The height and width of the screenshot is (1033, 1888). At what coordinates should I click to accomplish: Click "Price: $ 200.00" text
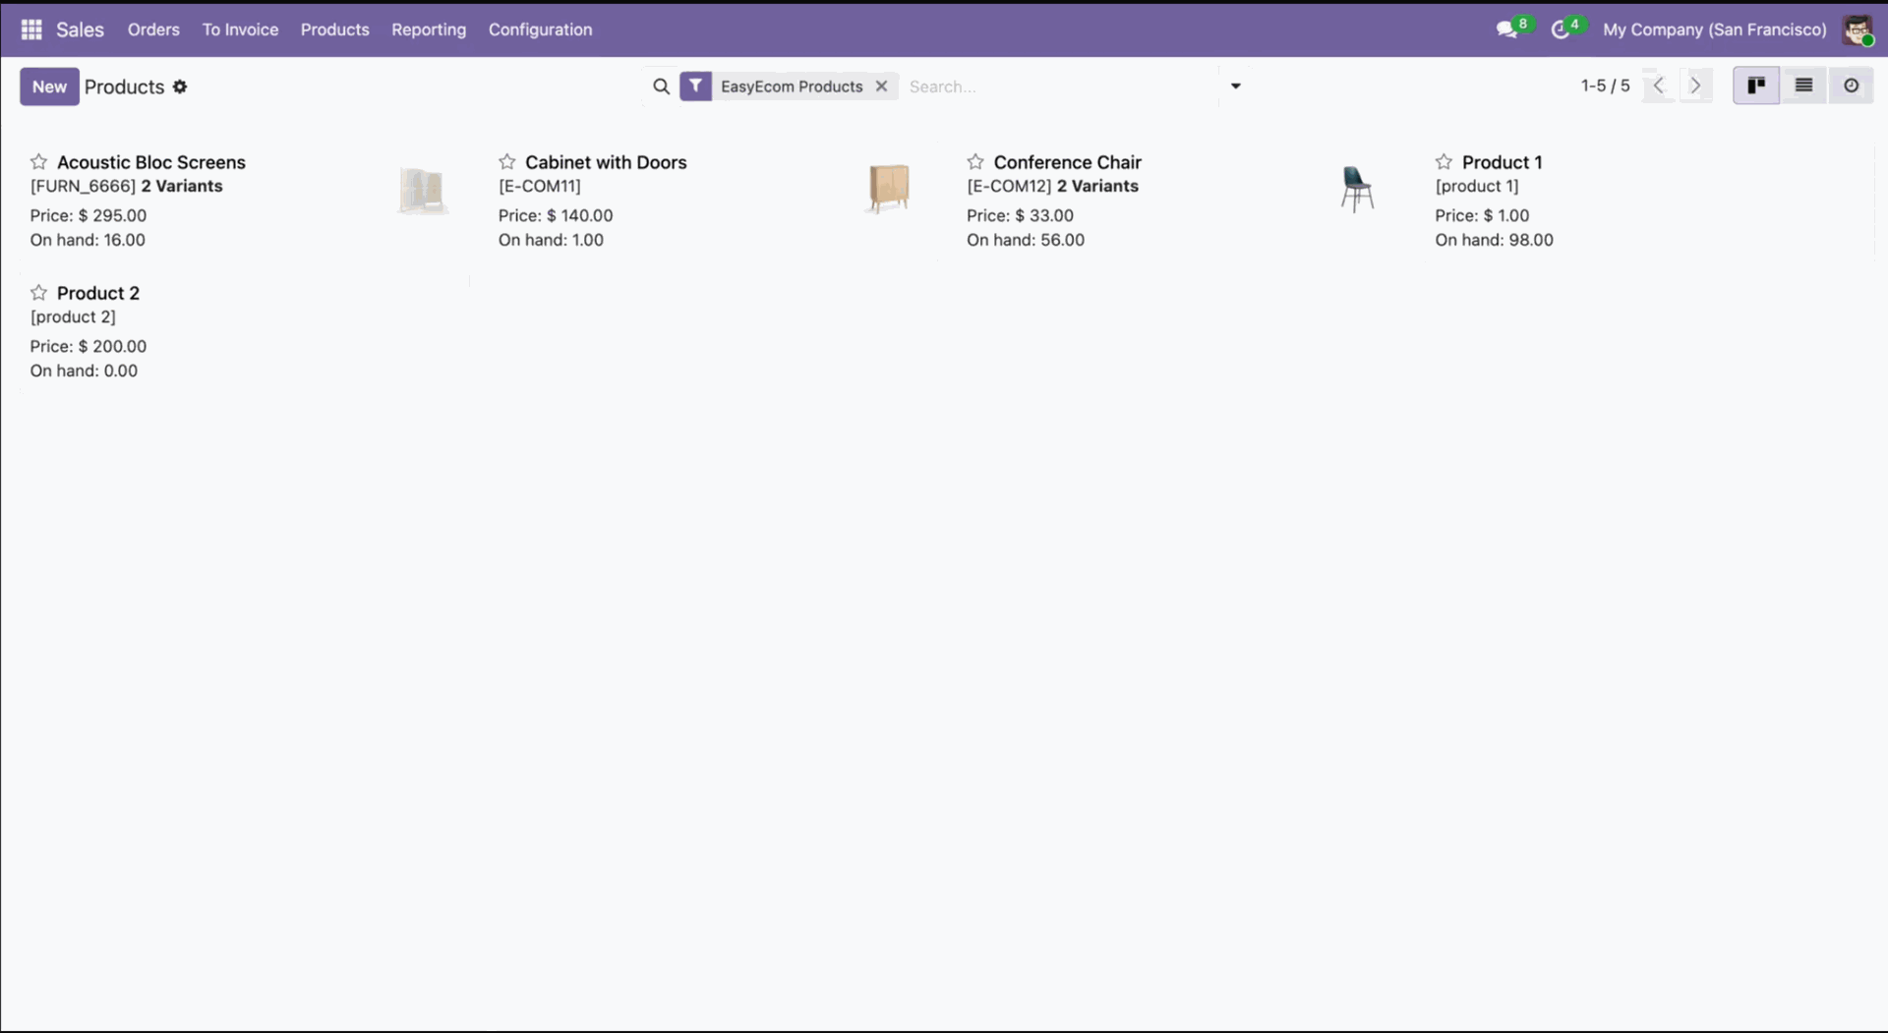88,346
